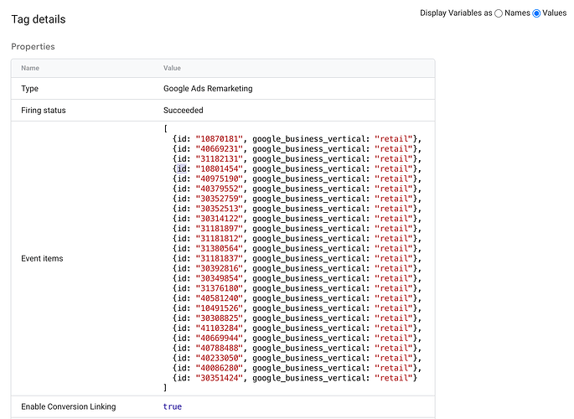Select the Names radio button

[499, 13]
